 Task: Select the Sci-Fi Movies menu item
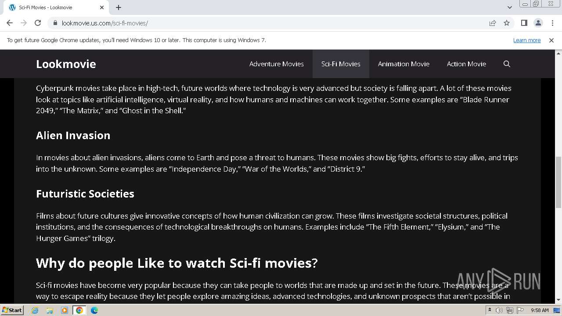[341, 64]
